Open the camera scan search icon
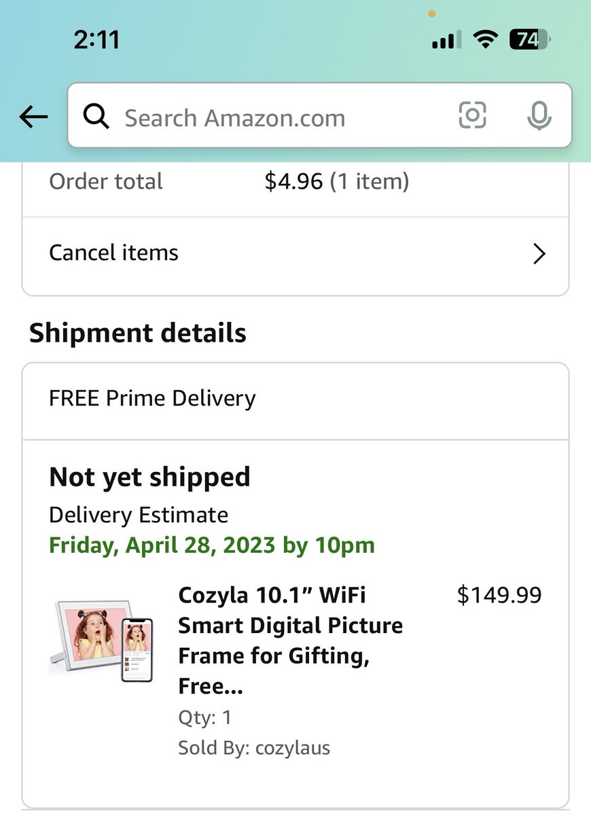The height and width of the screenshot is (815, 591). pyautogui.click(x=473, y=115)
